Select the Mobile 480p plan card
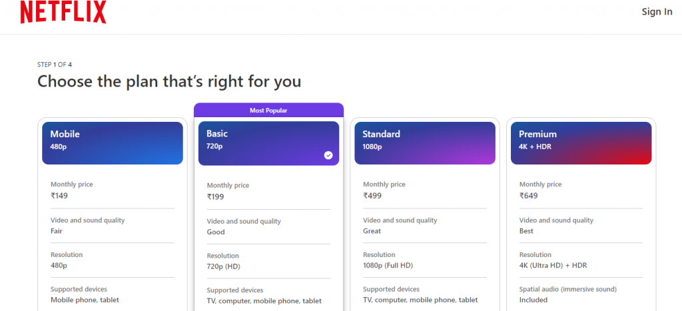 (x=113, y=143)
